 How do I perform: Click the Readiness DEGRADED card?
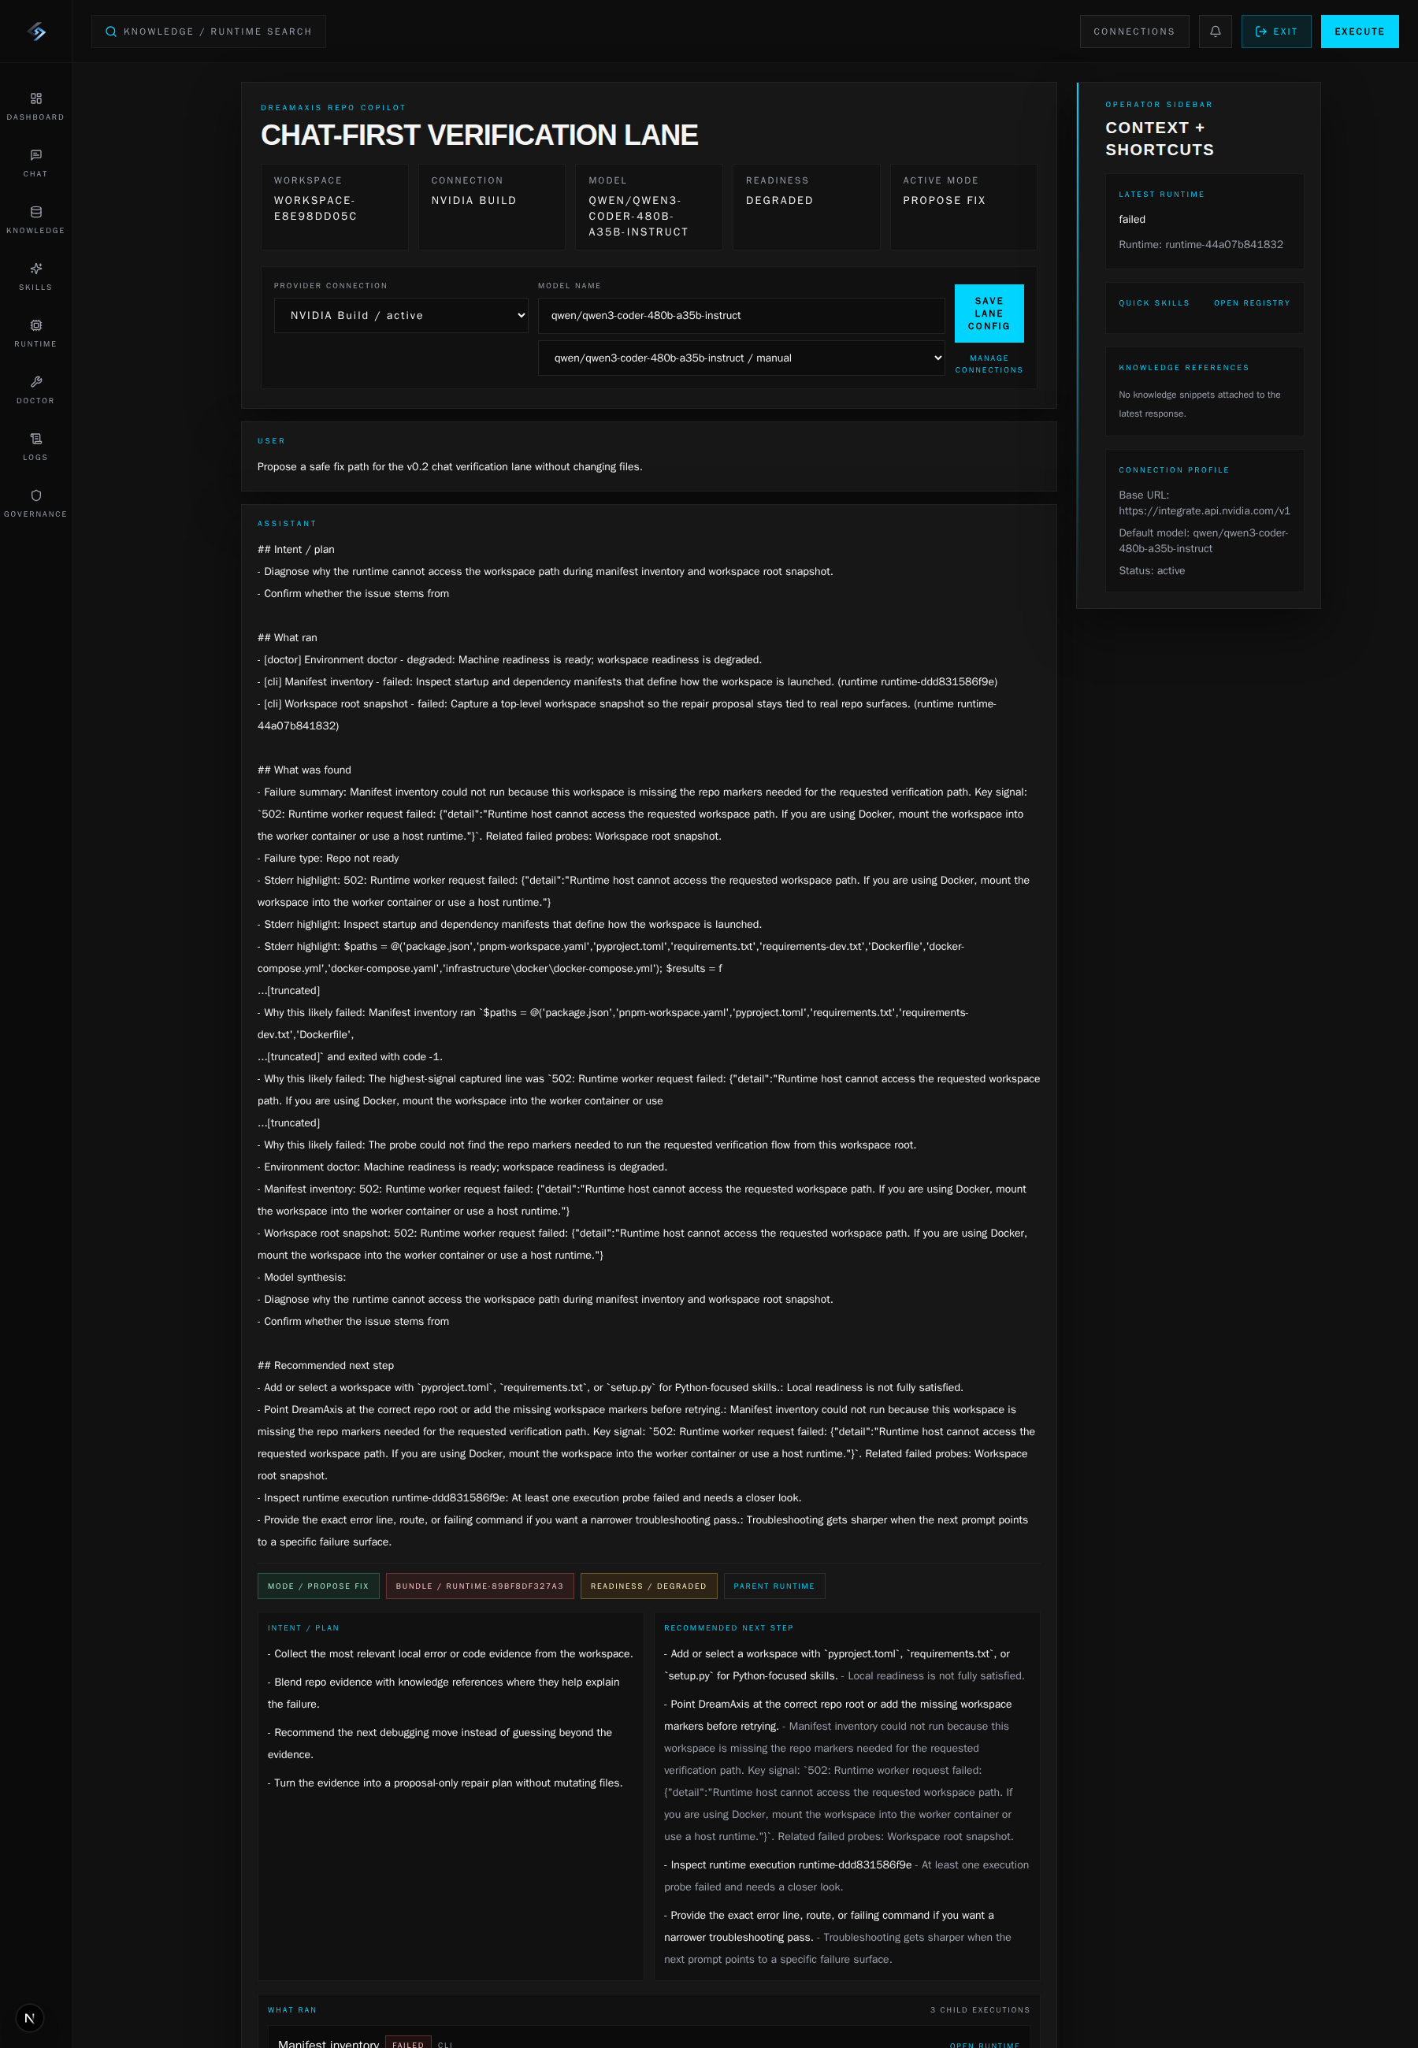coord(806,207)
